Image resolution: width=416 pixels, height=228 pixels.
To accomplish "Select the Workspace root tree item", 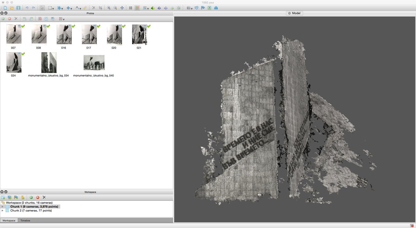I will [29, 203].
